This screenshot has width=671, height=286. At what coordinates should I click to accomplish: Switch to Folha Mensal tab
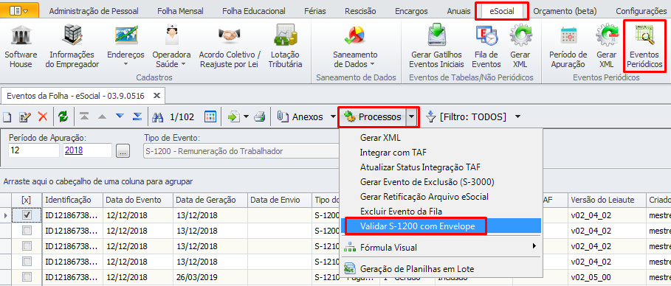coord(180,11)
